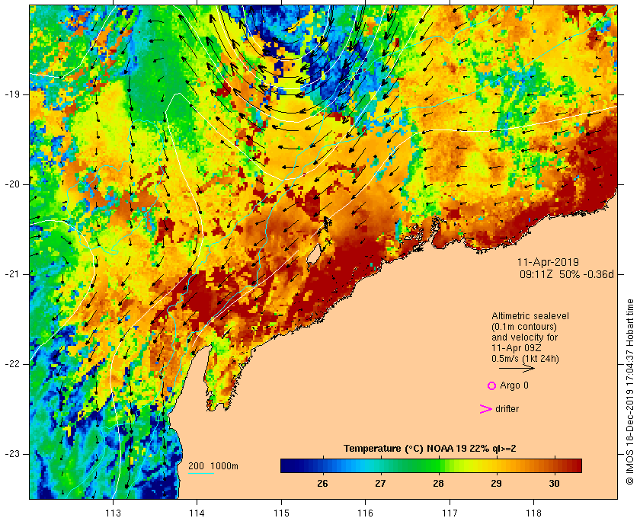
Task: Click the colorbar tick label 26
Action: pos(322,484)
